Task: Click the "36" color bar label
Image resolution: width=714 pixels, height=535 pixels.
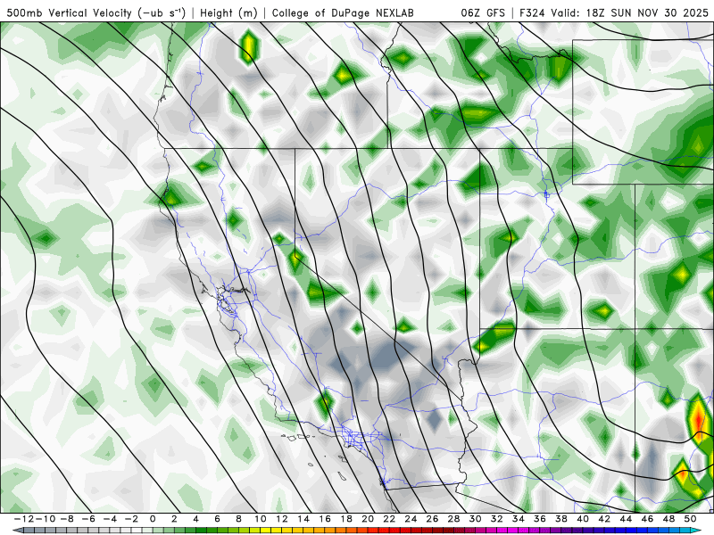Action: pyautogui.click(x=540, y=519)
